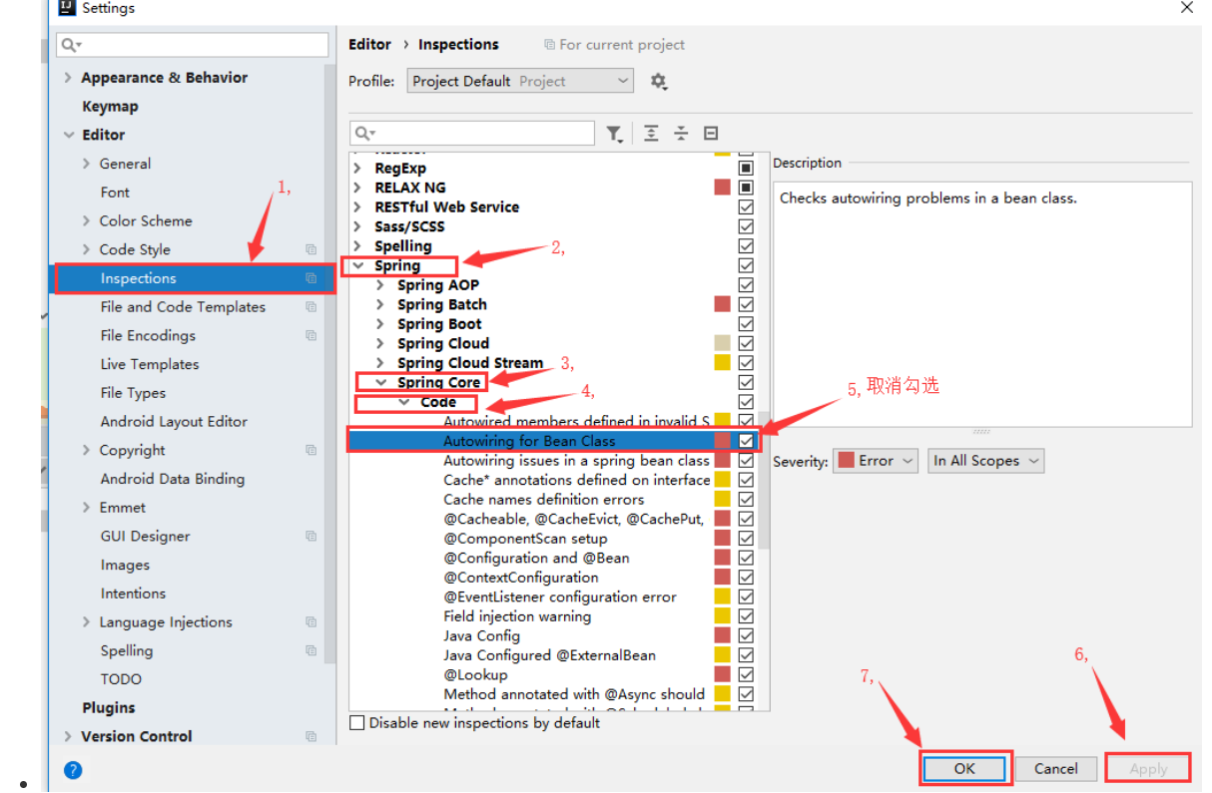Select the @ContextConfiguration inspection

pyautogui.click(x=521, y=578)
